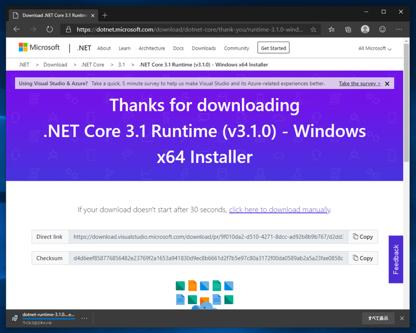416x333 pixels.
Task: Copy the Direct link URL
Action: click(363, 237)
